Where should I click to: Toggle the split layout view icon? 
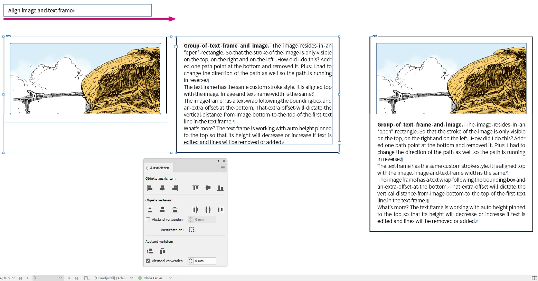(535, 278)
